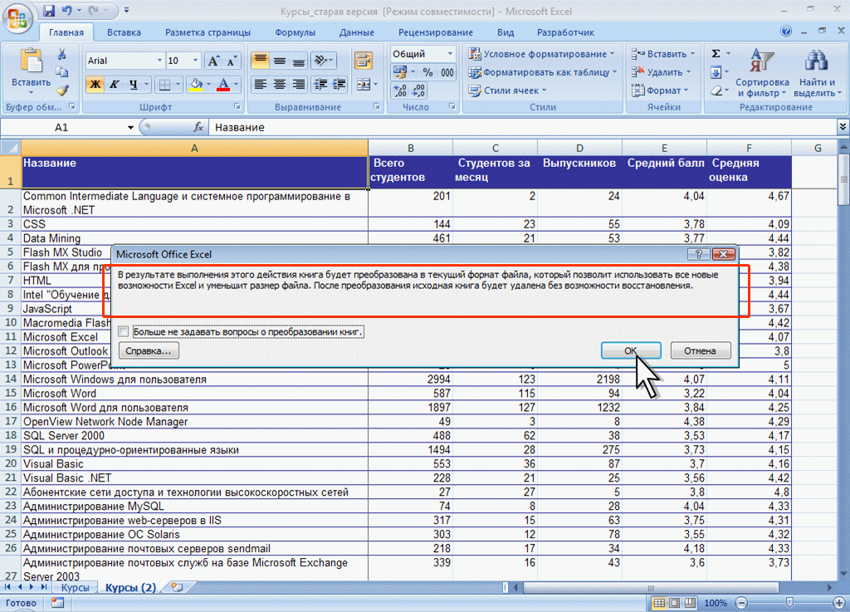Open the font name Arial dropdown
The height and width of the screenshot is (612, 850).
(159, 61)
